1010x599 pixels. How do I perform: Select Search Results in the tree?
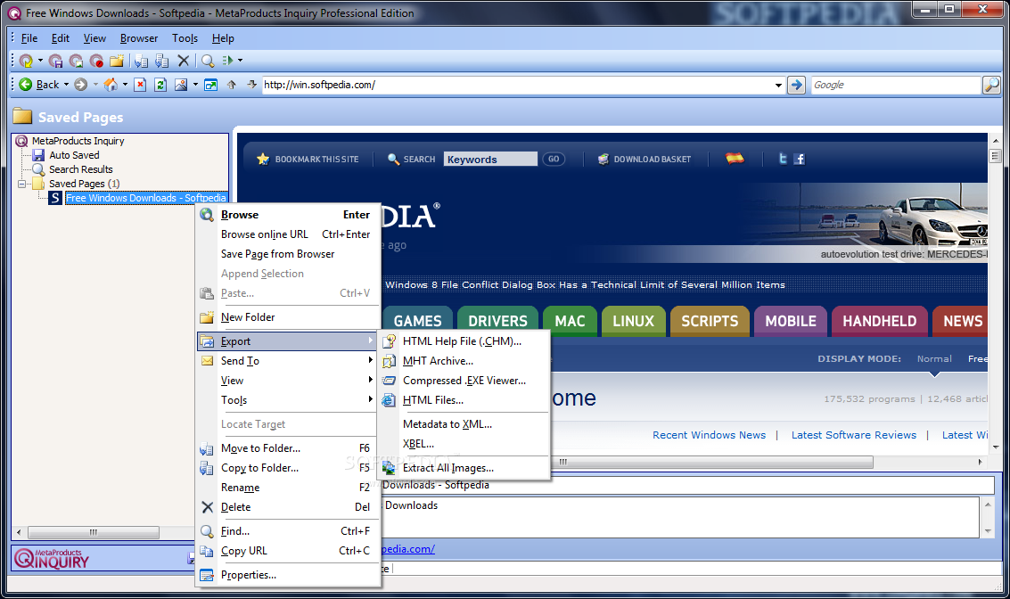80,169
